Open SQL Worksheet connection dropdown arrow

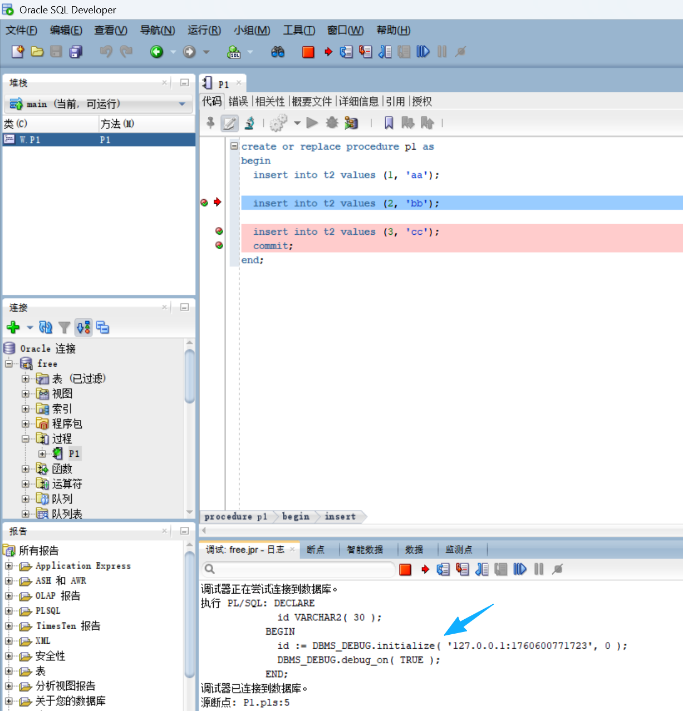pyautogui.click(x=250, y=52)
